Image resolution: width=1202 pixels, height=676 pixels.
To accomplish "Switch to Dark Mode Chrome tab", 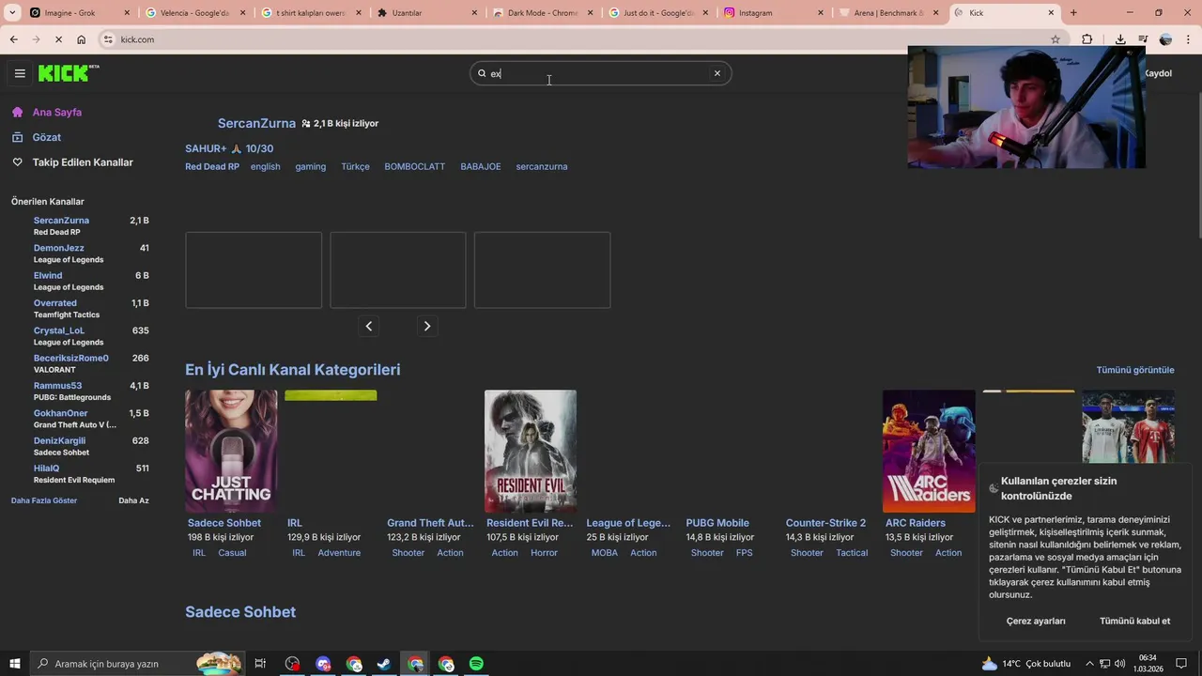I will click(542, 13).
